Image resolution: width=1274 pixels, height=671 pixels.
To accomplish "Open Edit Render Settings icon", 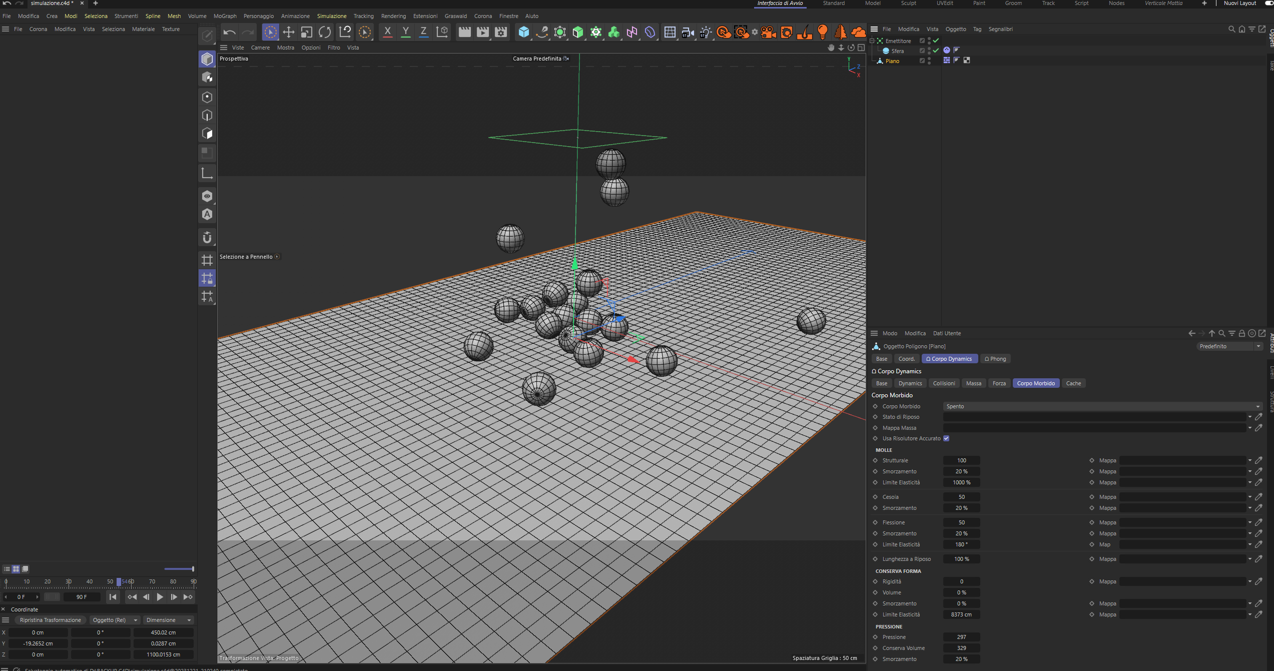I will click(x=500, y=33).
